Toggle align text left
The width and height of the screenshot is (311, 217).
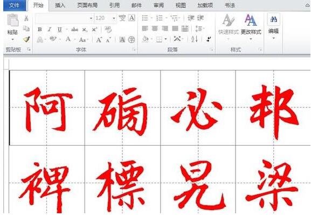[145, 28]
